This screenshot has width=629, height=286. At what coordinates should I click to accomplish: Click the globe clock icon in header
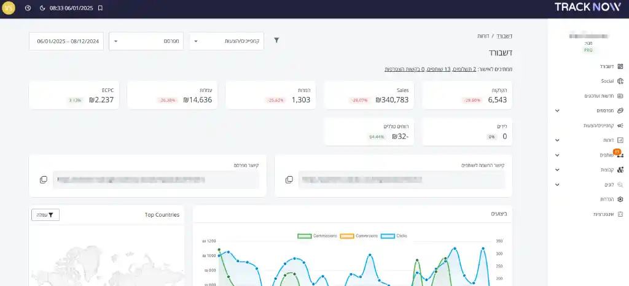pos(28,8)
